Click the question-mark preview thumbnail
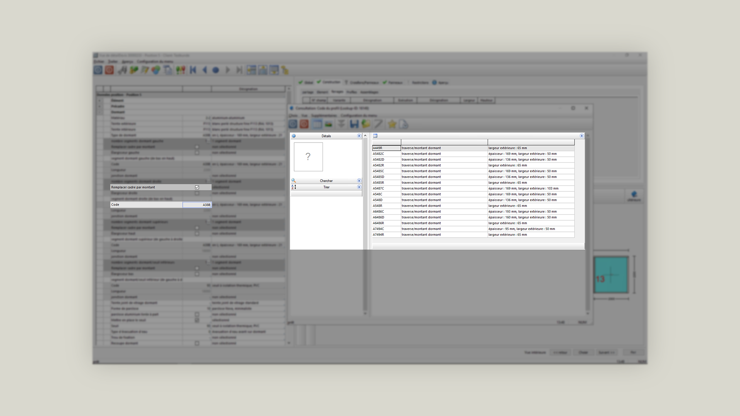740x416 pixels. (308, 157)
